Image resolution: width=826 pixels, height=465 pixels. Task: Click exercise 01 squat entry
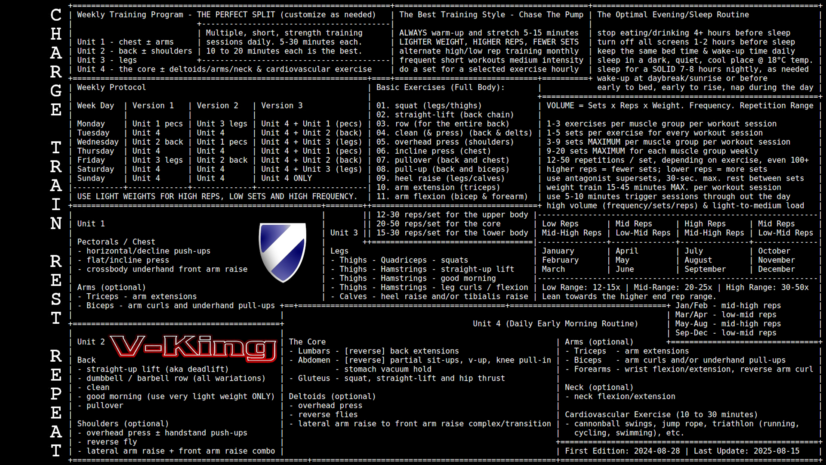coord(428,105)
